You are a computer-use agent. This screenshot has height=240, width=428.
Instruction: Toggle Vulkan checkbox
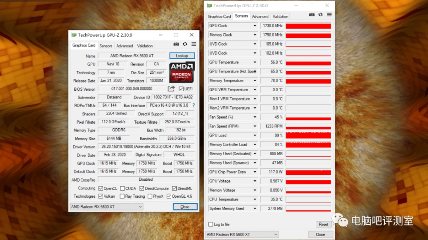(101, 196)
